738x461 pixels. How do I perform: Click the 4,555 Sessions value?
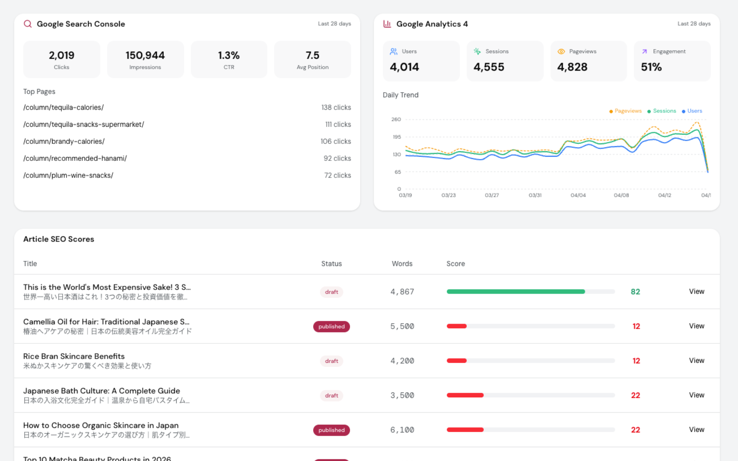pyautogui.click(x=489, y=67)
